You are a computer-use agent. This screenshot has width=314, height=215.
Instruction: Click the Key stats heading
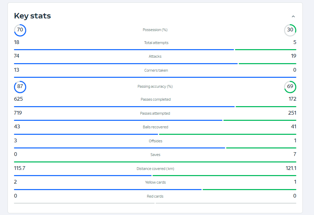32,16
